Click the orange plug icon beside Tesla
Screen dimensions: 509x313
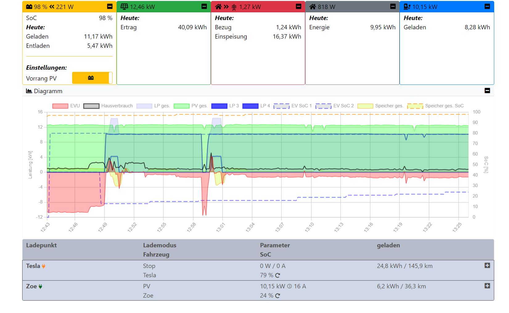[44, 266]
